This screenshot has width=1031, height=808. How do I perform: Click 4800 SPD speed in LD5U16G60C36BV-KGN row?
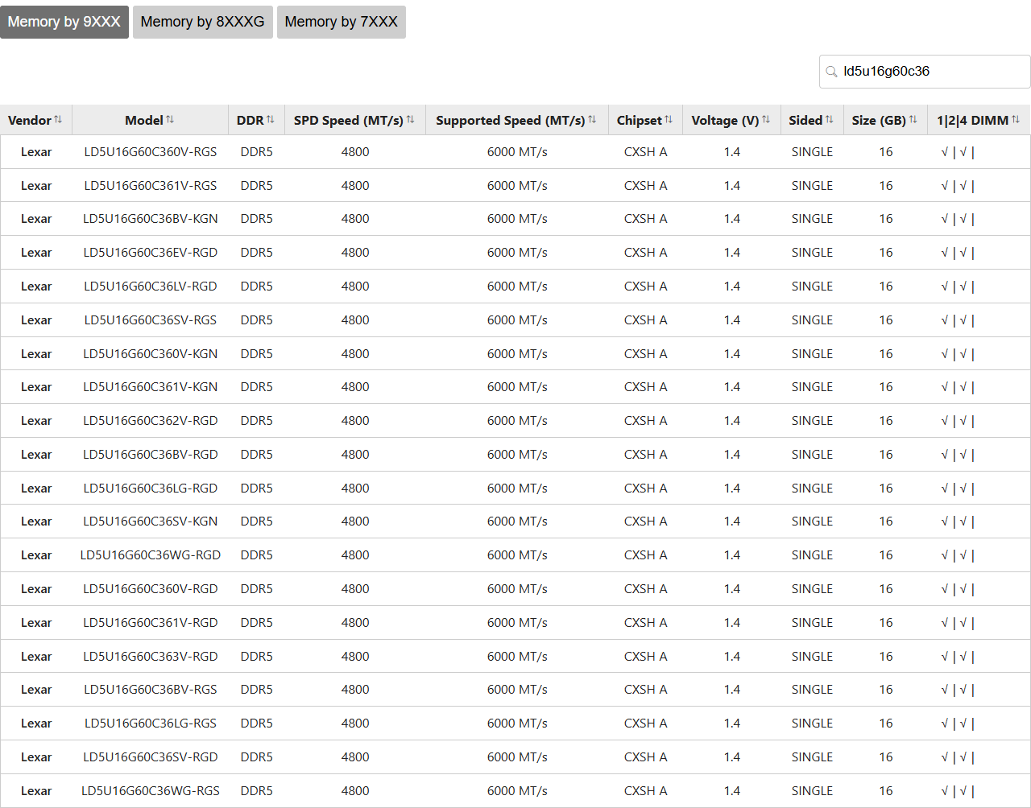click(x=355, y=219)
